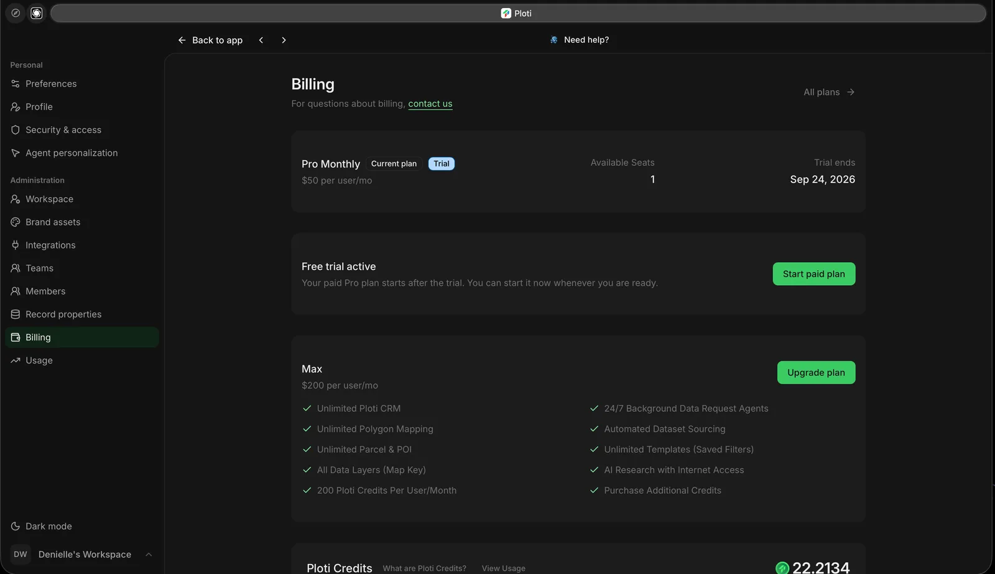Open Teams page
Viewport: 995px width, 574px height.
point(82,268)
